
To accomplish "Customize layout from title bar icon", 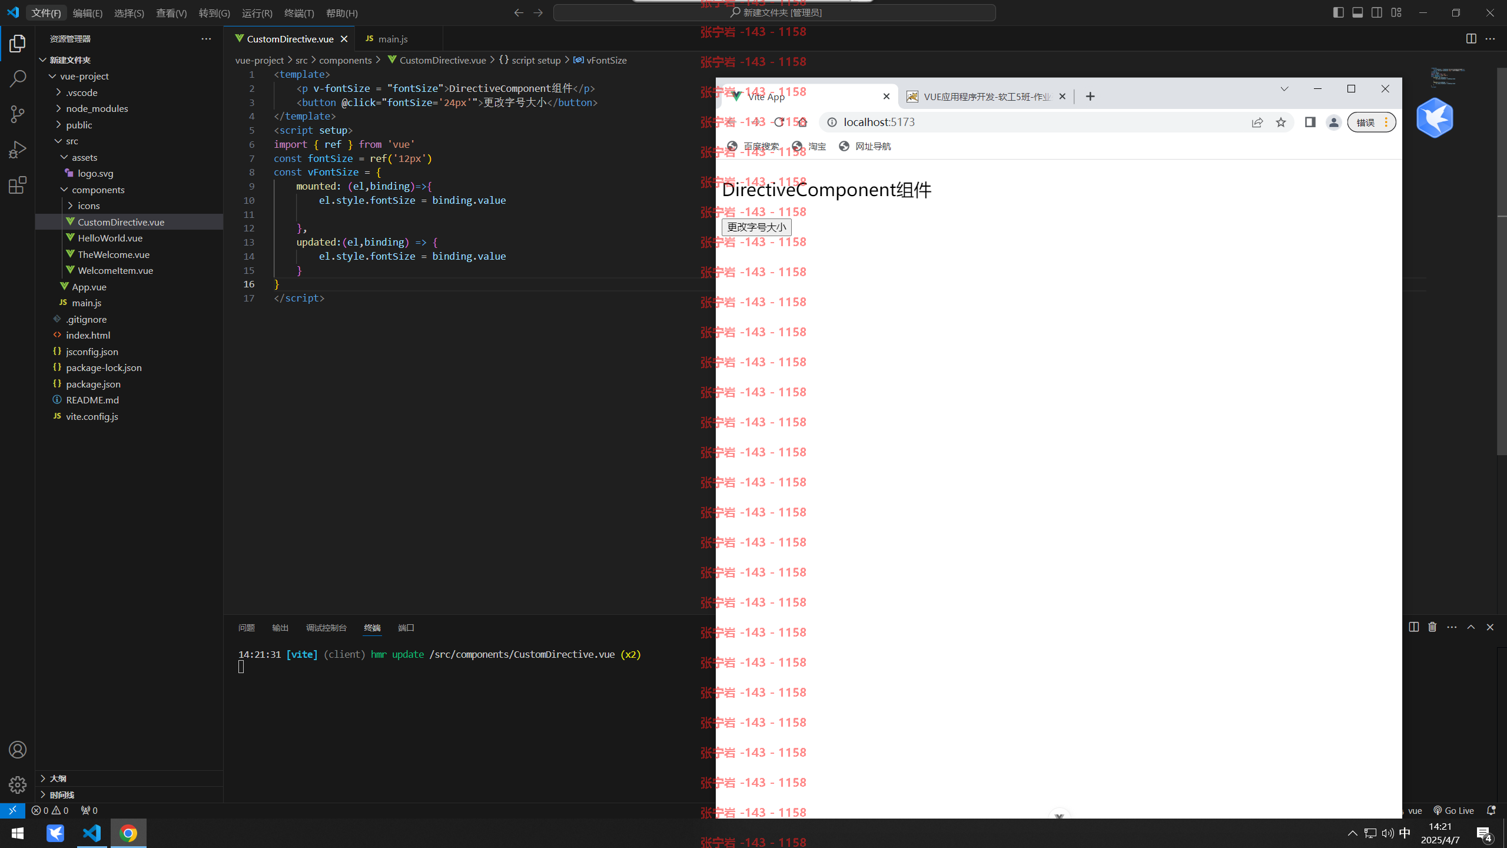I will click(1396, 12).
